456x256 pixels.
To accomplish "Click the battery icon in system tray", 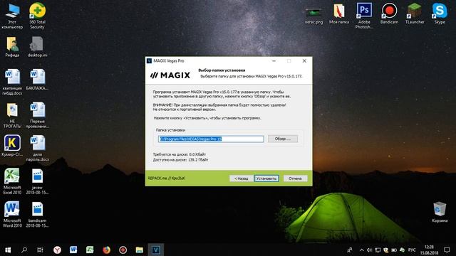I will pyautogui.click(x=394, y=250).
